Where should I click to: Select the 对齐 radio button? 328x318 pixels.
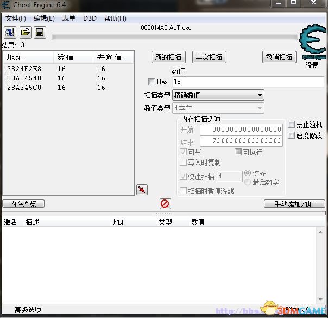pos(248,173)
